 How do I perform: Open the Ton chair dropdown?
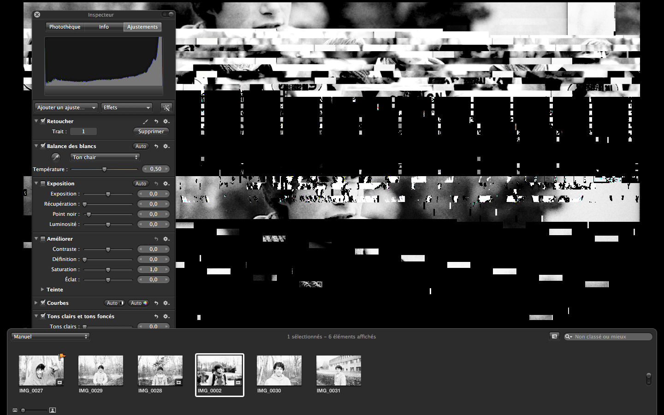pyautogui.click(x=105, y=157)
